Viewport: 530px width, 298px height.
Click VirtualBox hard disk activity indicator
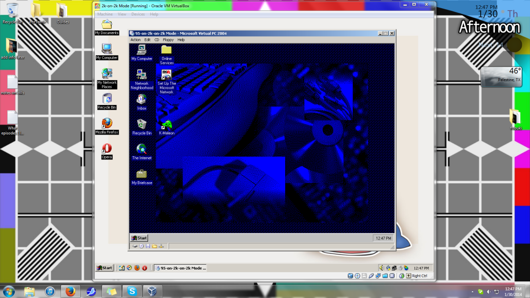tap(350, 276)
